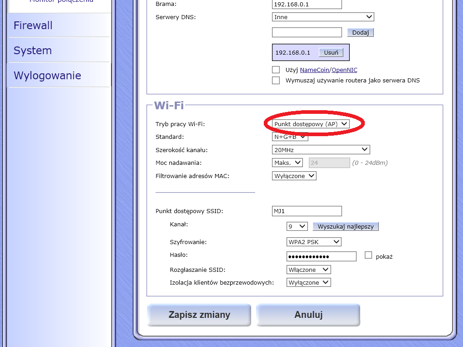Remove DNS server with Usuń button
Image resolution: width=463 pixels, height=347 pixels.
pos(331,52)
